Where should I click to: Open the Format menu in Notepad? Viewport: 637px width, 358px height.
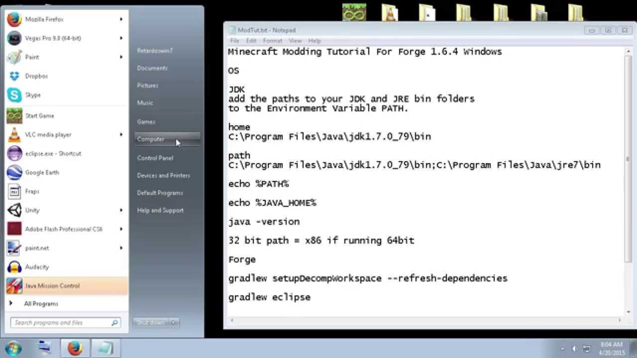click(x=272, y=41)
